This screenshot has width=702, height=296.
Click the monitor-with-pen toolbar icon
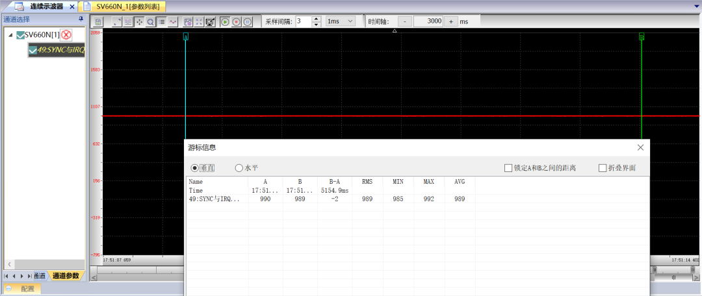[210, 21]
